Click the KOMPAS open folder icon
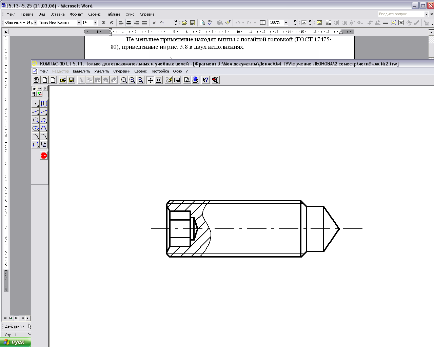Image resolution: width=434 pixels, height=347 pixels. 63,80
